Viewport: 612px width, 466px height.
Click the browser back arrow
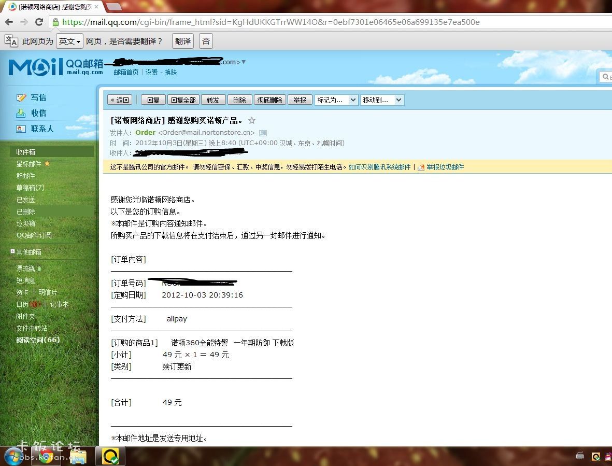click(x=9, y=22)
